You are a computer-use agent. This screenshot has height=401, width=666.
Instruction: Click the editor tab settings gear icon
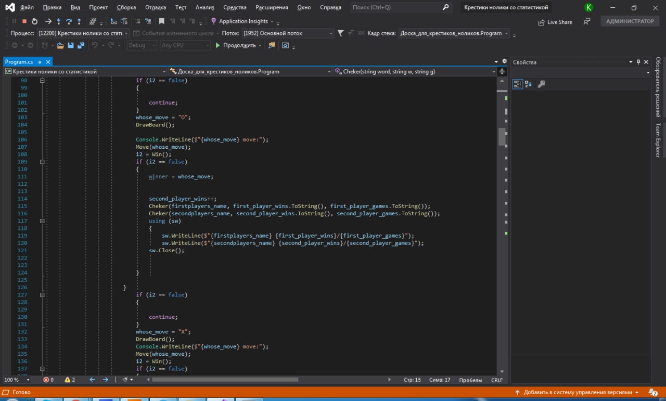(504, 61)
